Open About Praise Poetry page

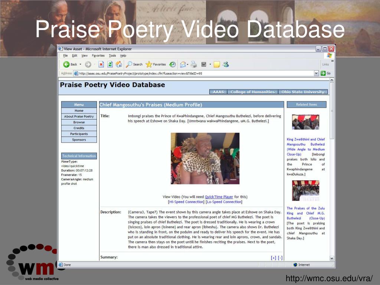[79, 116]
